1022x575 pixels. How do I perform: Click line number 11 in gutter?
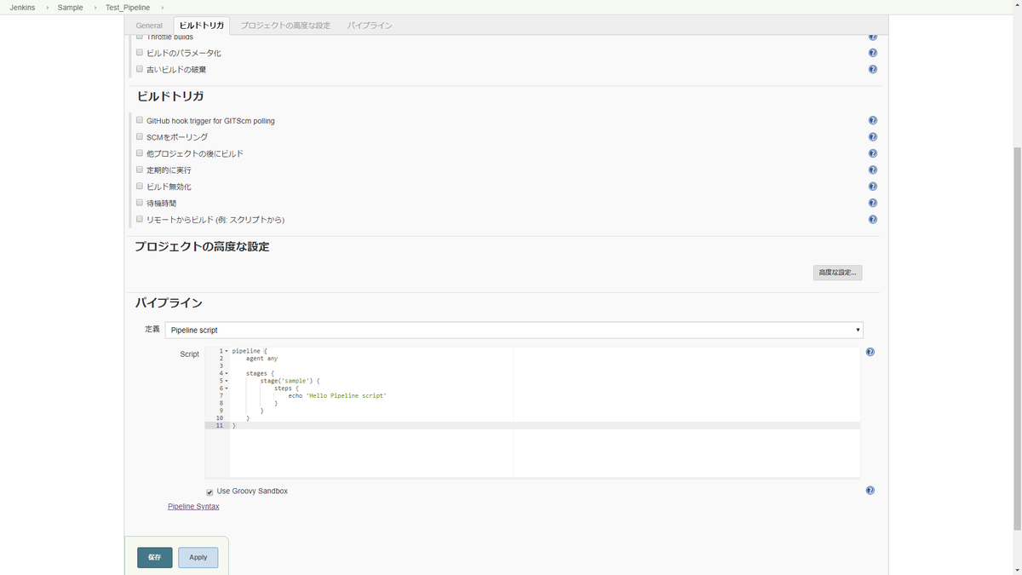pyautogui.click(x=220, y=425)
